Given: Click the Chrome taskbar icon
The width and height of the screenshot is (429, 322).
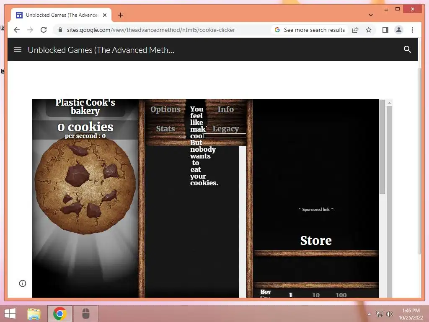Looking at the screenshot, I should tap(59, 314).
